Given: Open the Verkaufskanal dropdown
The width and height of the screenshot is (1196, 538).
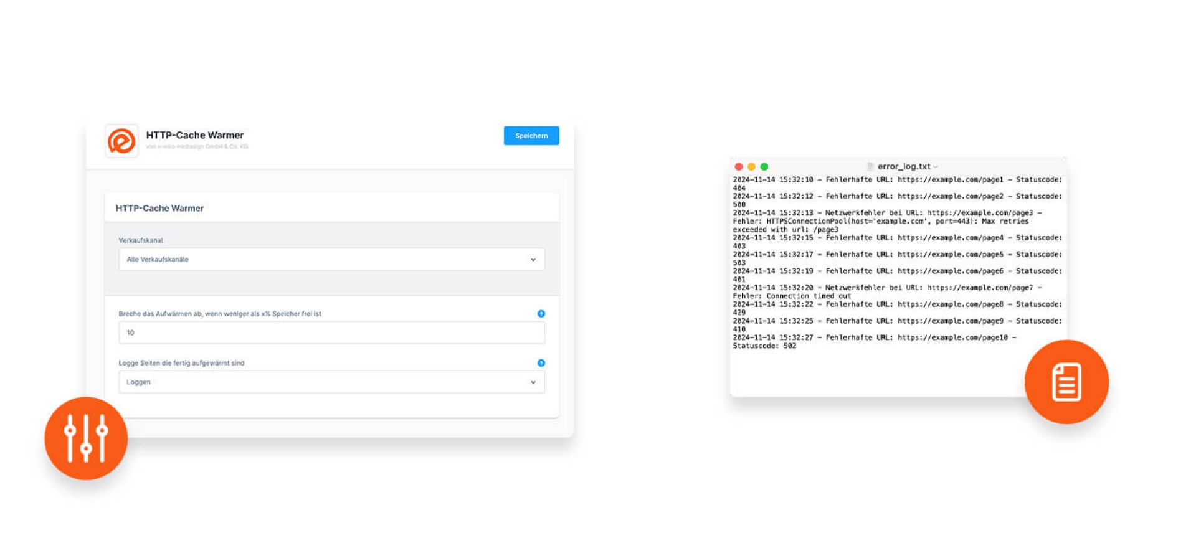Looking at the screenshot, I should (x=331, y=260).
